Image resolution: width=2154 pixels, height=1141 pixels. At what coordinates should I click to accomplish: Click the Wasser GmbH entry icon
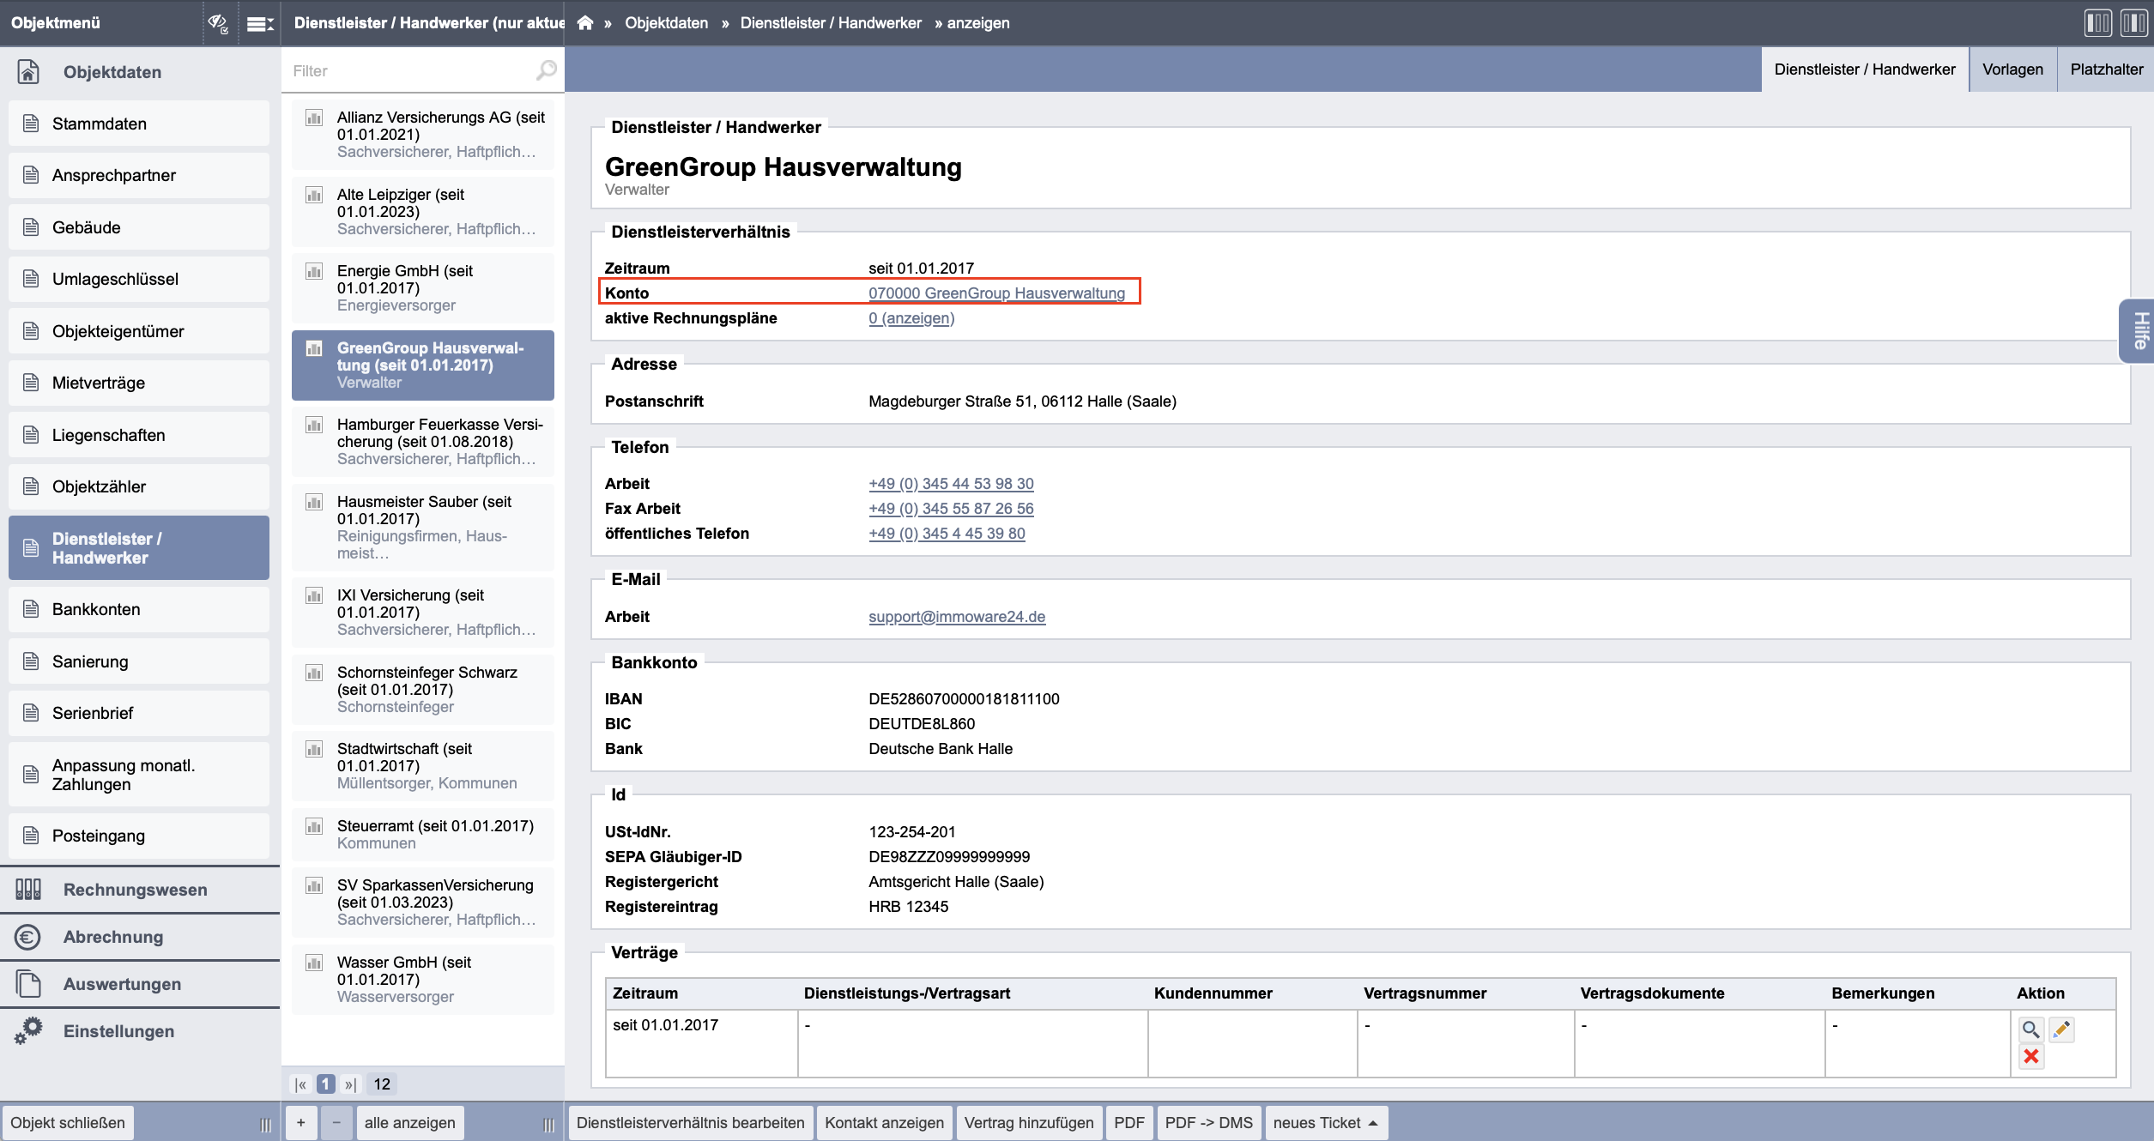[x=315, y=963]
